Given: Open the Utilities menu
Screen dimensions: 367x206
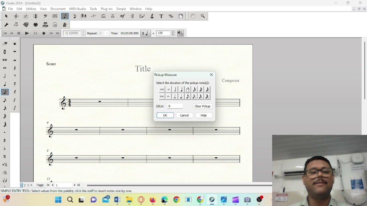Looking at the screenshot, I should click(x=31, y=9).
